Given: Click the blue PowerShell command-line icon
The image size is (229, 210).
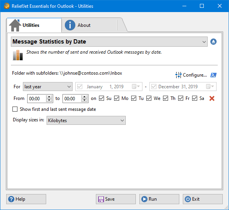Looking at the screenshot, I should click(x=213, y=75).
